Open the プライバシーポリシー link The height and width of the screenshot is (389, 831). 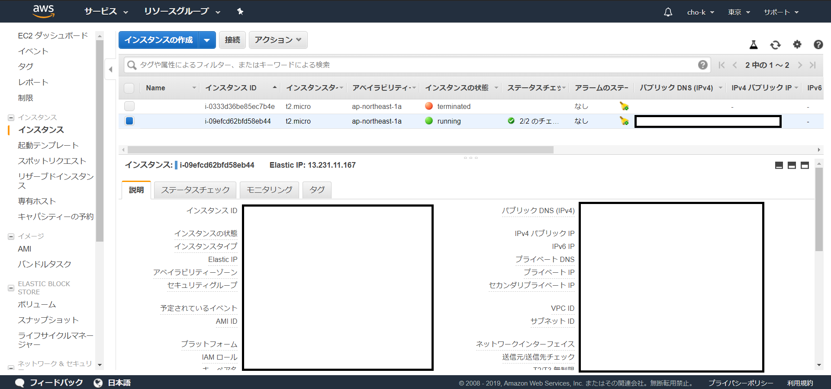coord(741,383)
